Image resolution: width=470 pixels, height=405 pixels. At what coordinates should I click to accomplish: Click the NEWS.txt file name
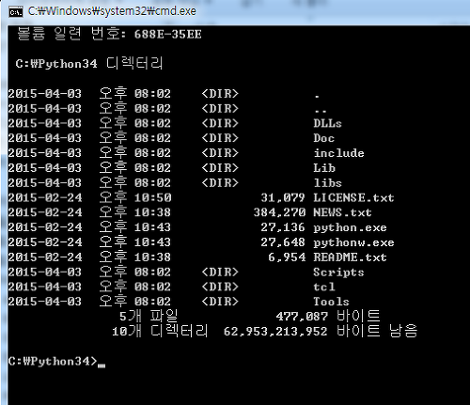click(342, 212)
